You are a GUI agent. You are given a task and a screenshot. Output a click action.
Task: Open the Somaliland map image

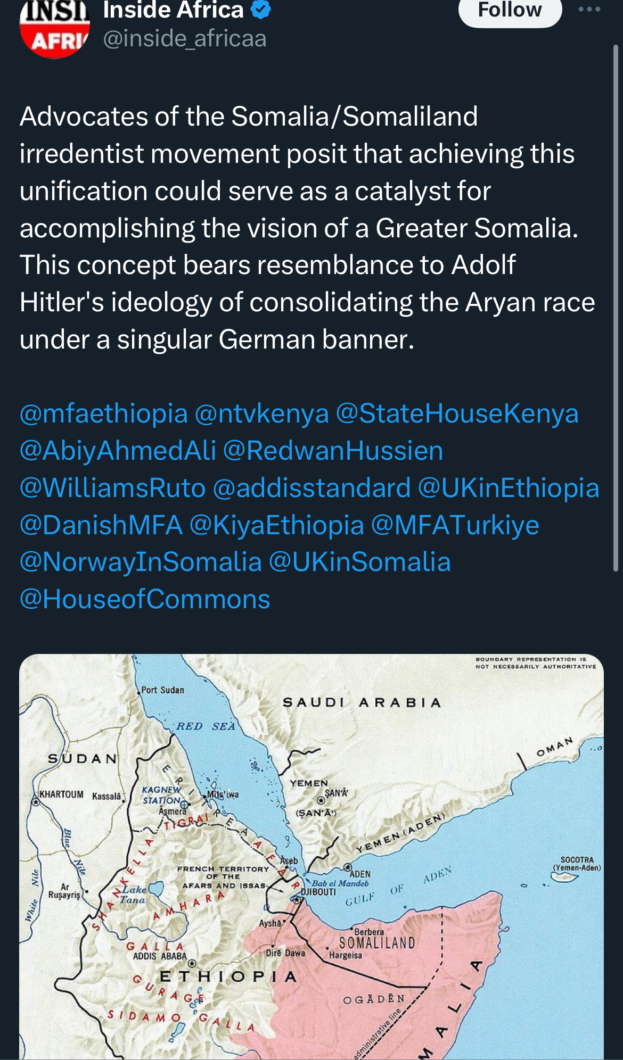click(x=311, y=857)
